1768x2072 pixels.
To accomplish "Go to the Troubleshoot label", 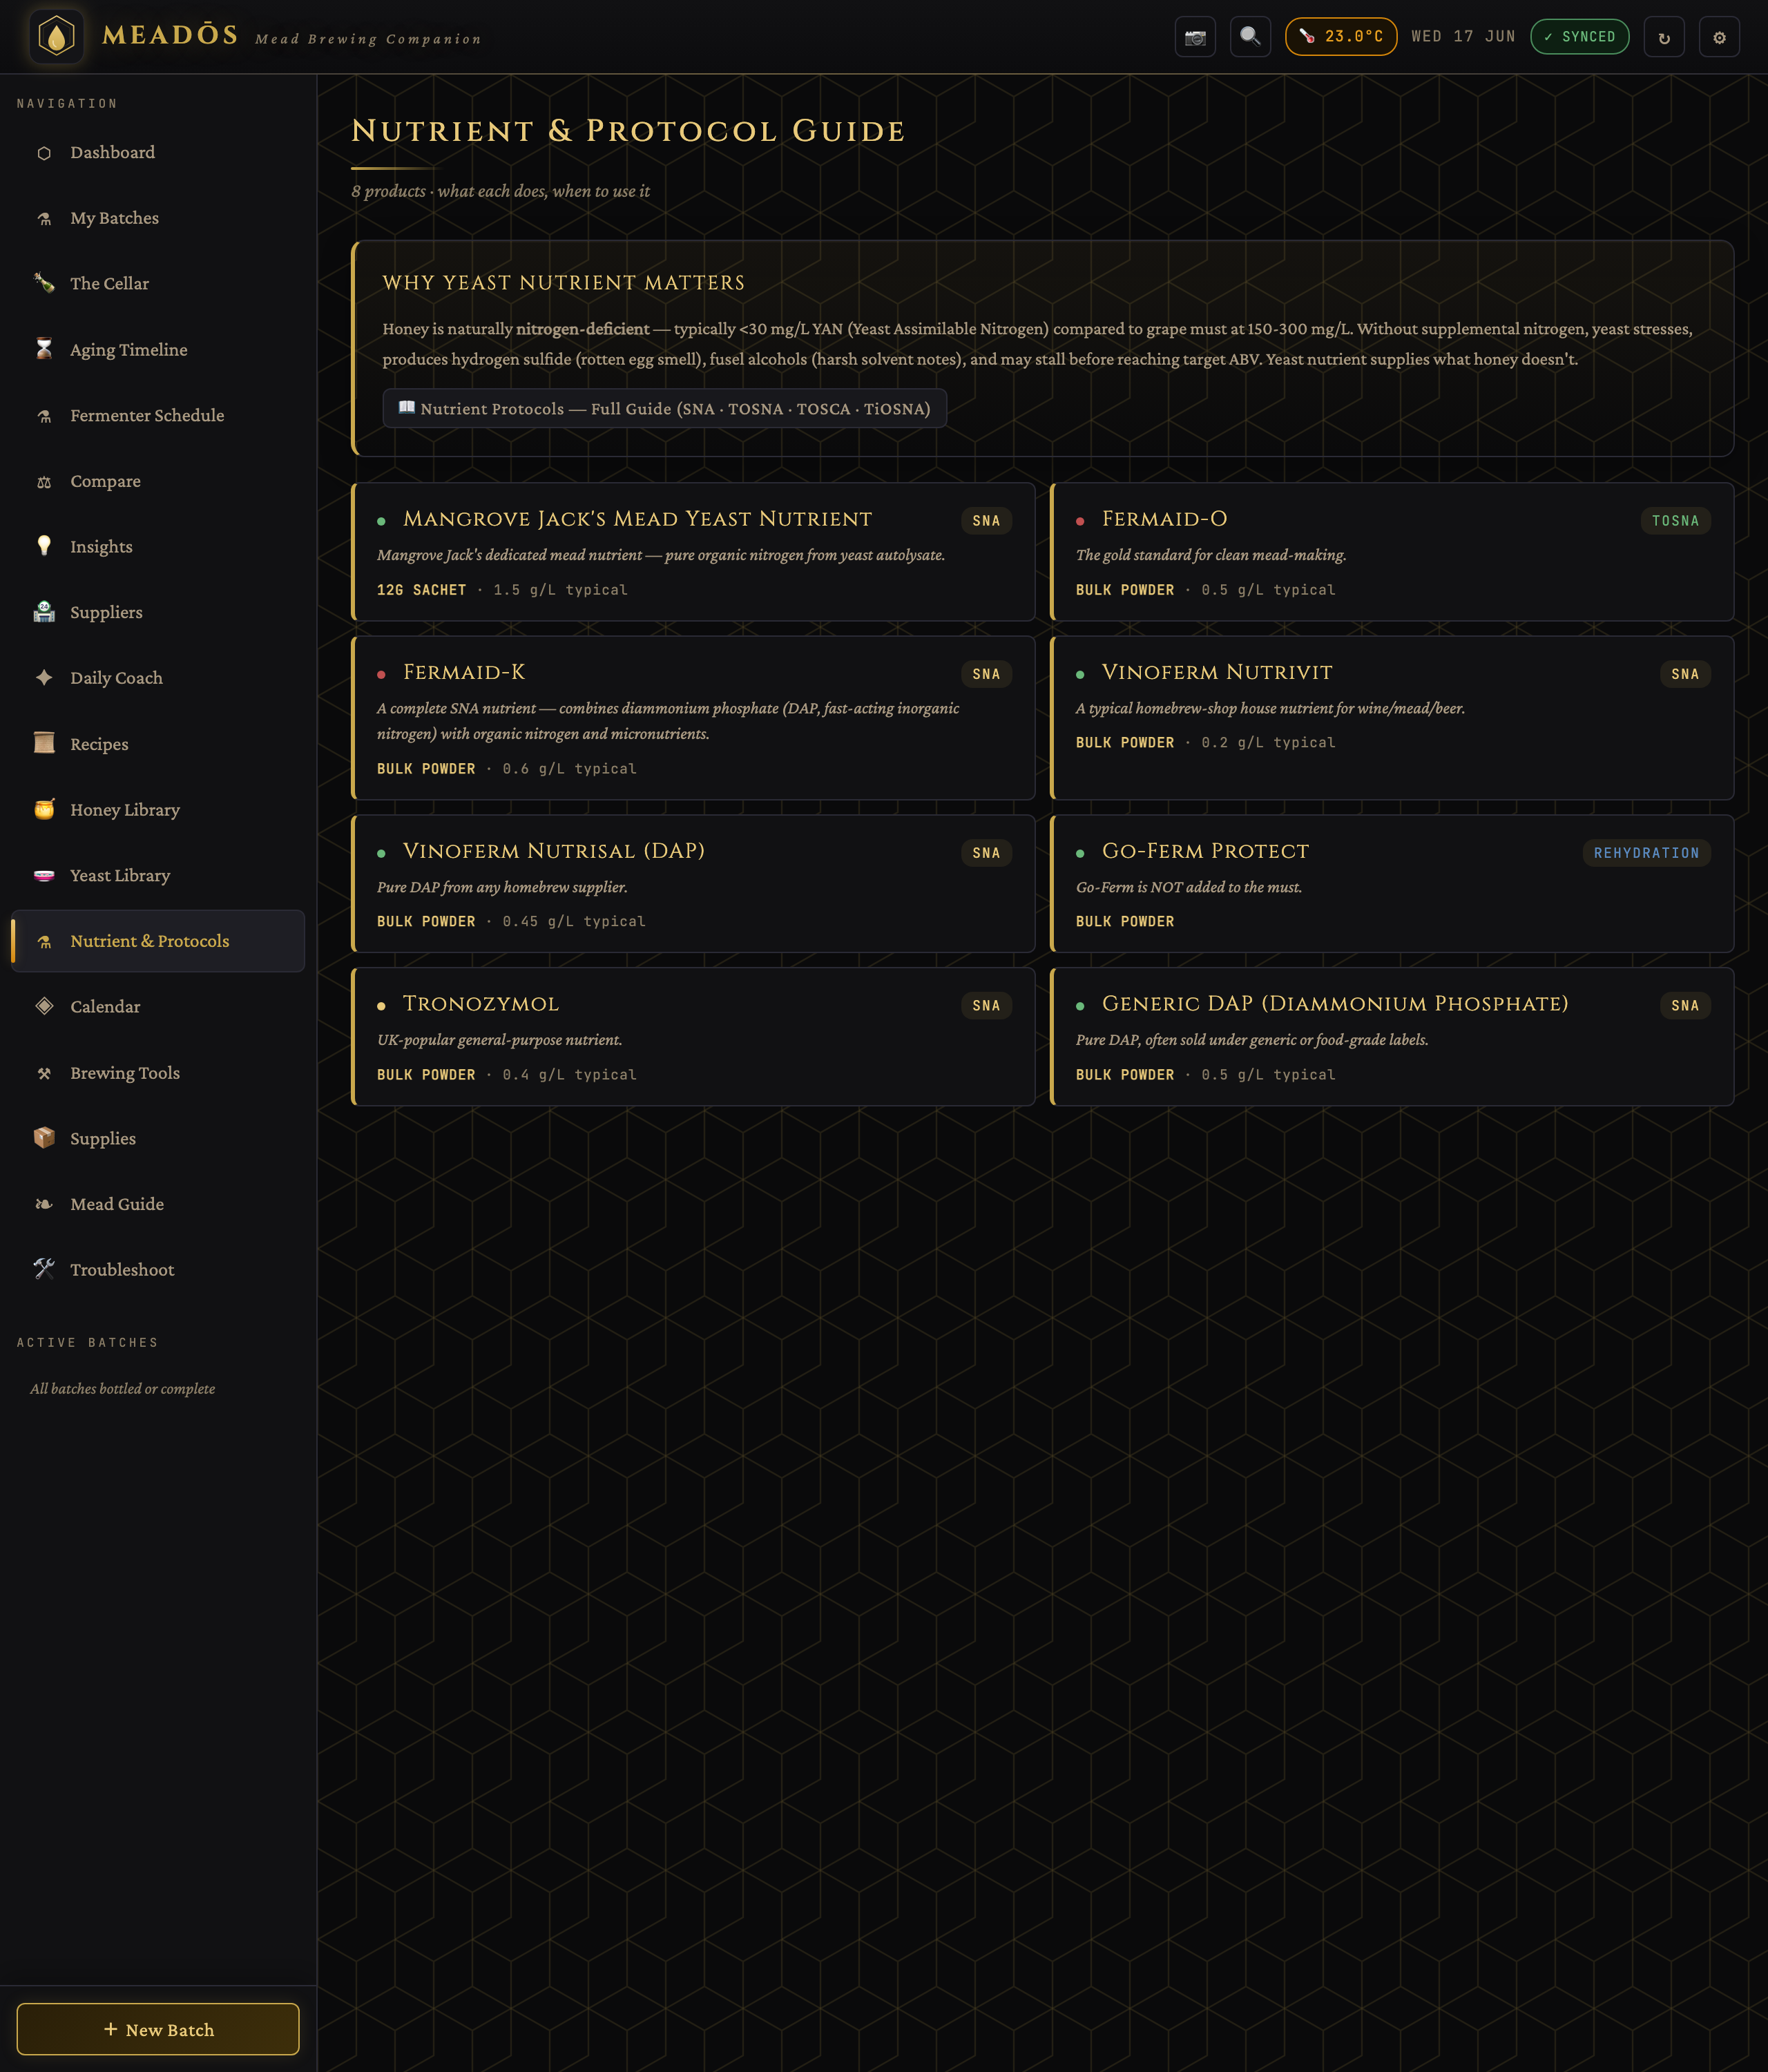I will tap(122, 1270).
